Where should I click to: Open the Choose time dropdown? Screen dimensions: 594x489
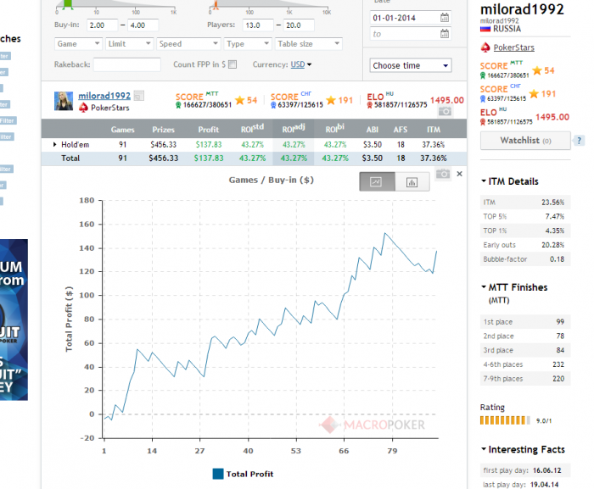tap(411, 65)
